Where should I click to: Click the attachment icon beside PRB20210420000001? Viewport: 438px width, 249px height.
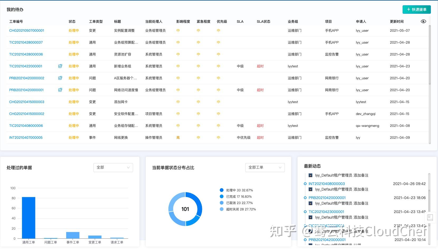[60, 90]
